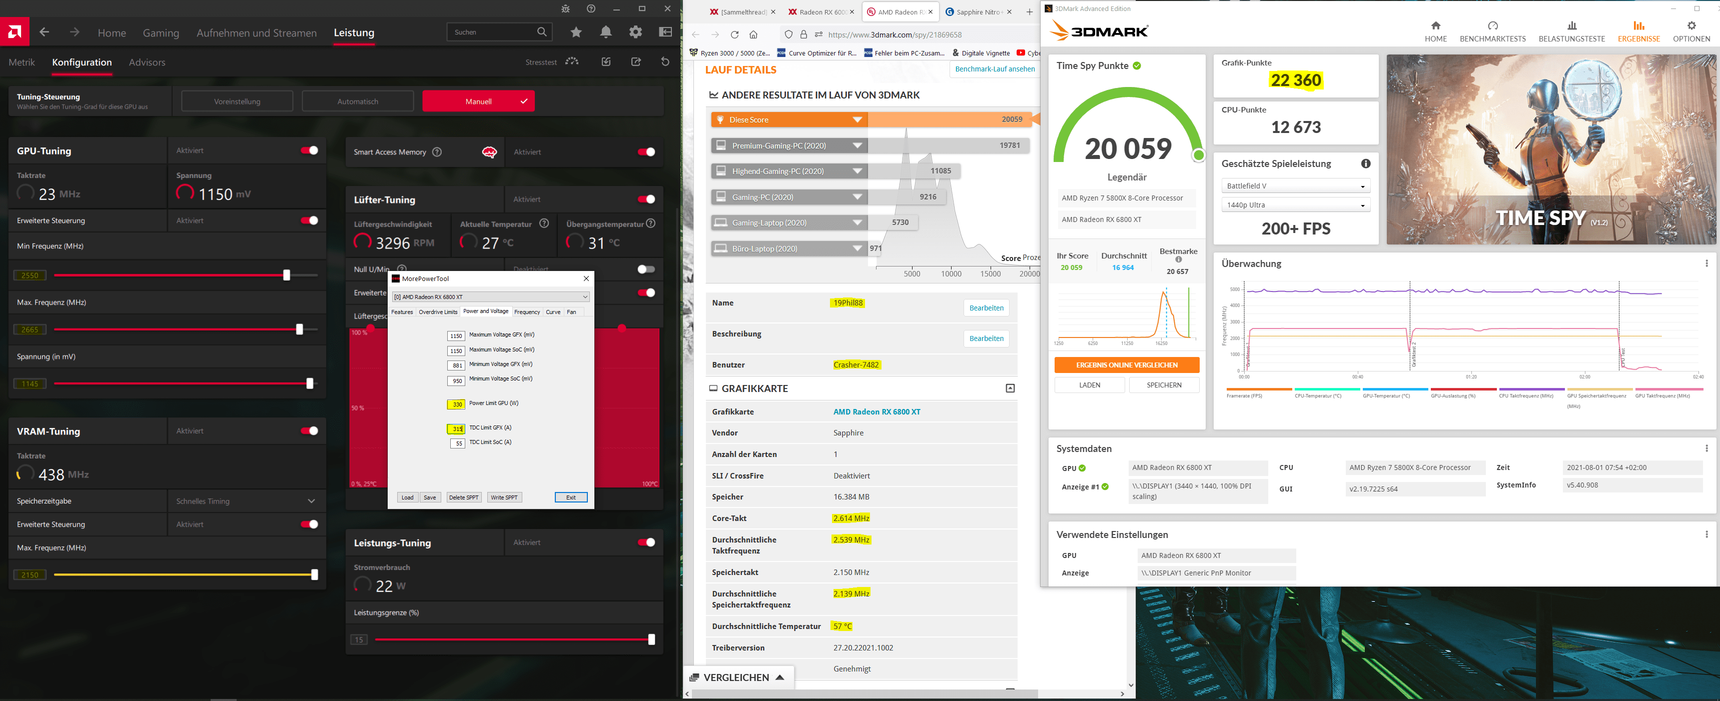This screenshot has width=1720, height=701.
Task: Open 1440p Ultra resolution dropdown
Action: click(x=1295, y=205)
